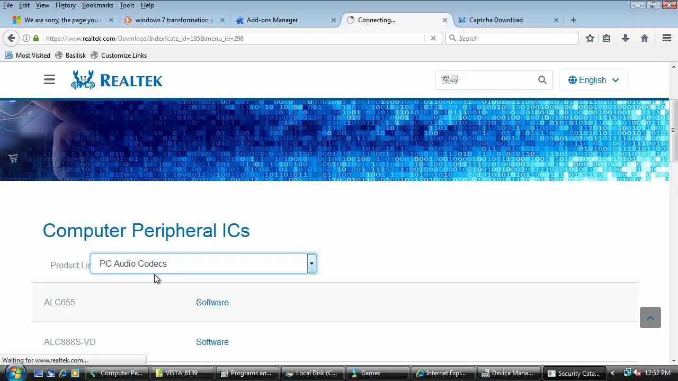The width and height of the screenshot is (678, 381).
Task: Click the network tray icon
Action: [x=627, y=373]
